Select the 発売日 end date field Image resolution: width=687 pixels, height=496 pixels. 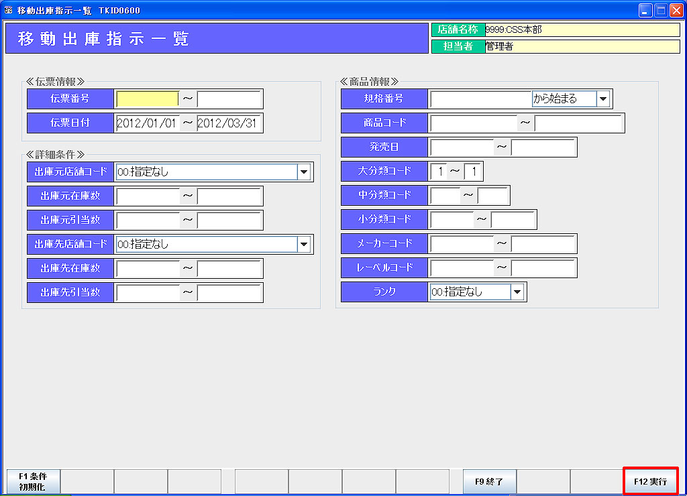[x=543, y=147]
